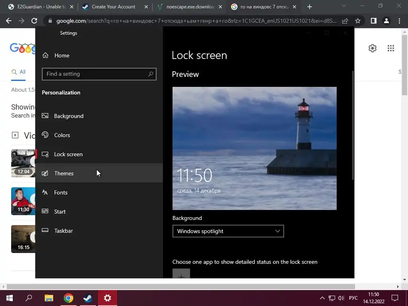Add a detailed status app with plus button
Viewport: 408px width, 306px height.
pyautogui.click(x=181, y=273)
